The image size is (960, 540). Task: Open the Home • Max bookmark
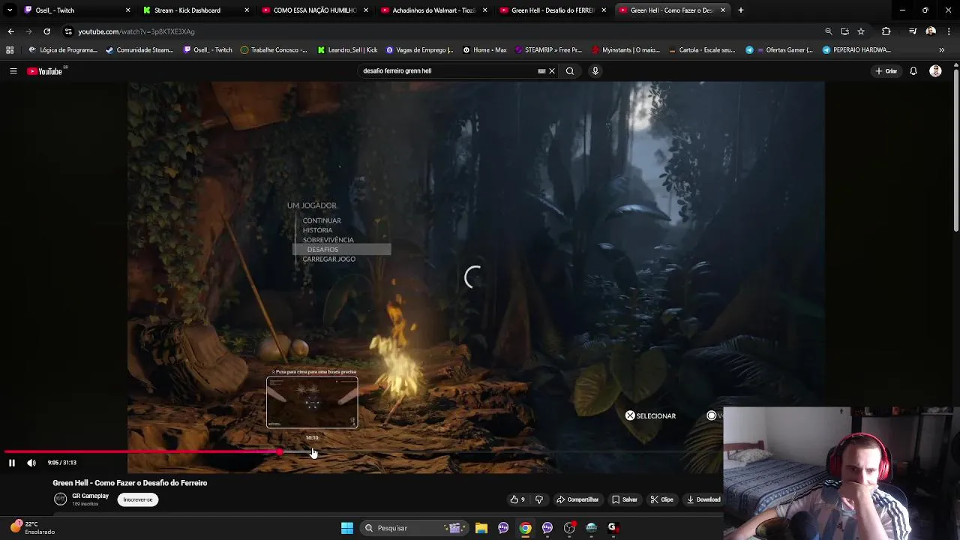coord(484,50)
